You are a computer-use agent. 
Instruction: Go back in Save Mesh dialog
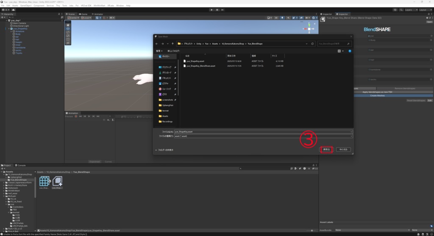(157, 44)
